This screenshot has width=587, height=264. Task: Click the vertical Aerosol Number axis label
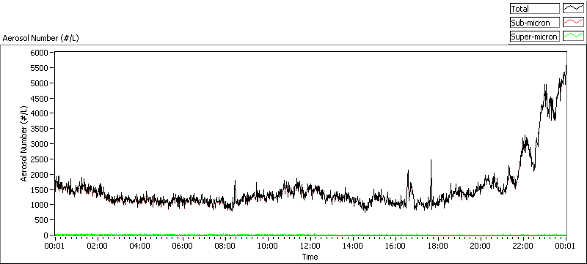[x=24, y=144]
